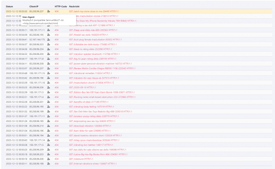Click the download-vibration request message

(90, 126)
